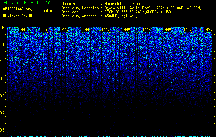
Task: Click the 0.8 kHz axis label
Action: (x=3, y=96)
